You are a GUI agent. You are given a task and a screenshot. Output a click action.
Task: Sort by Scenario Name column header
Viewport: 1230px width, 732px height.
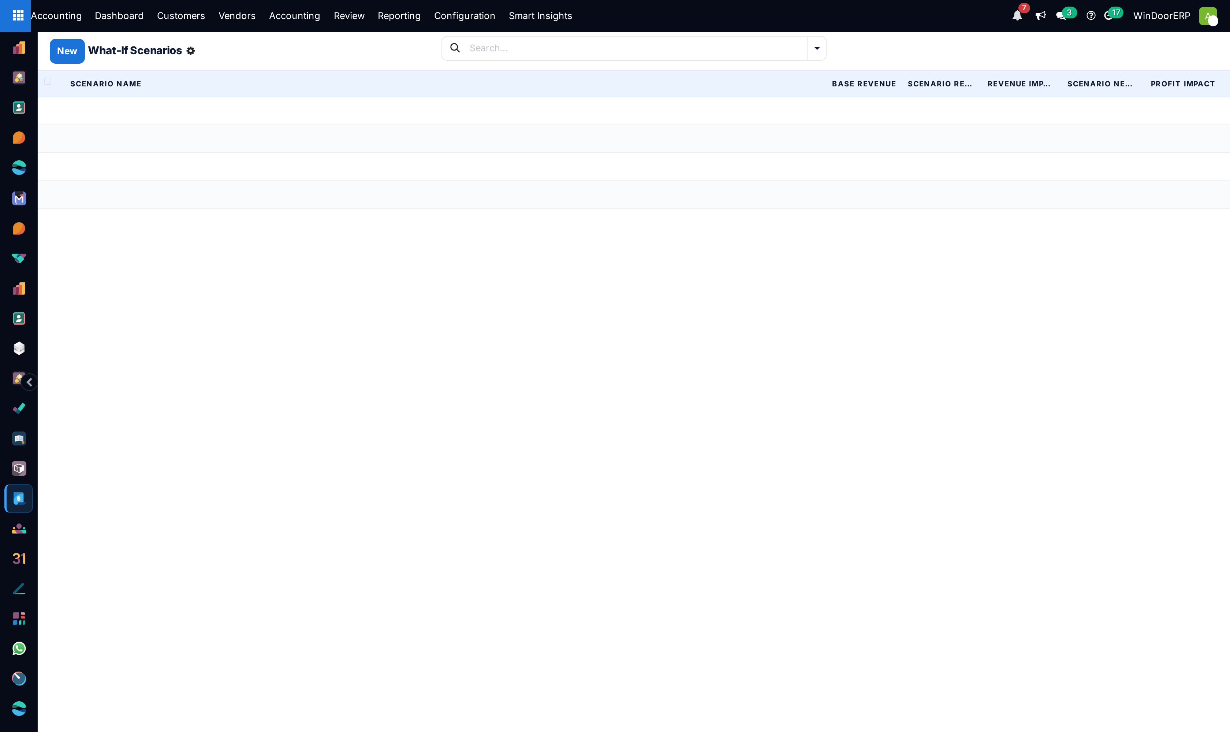(105, 84)
